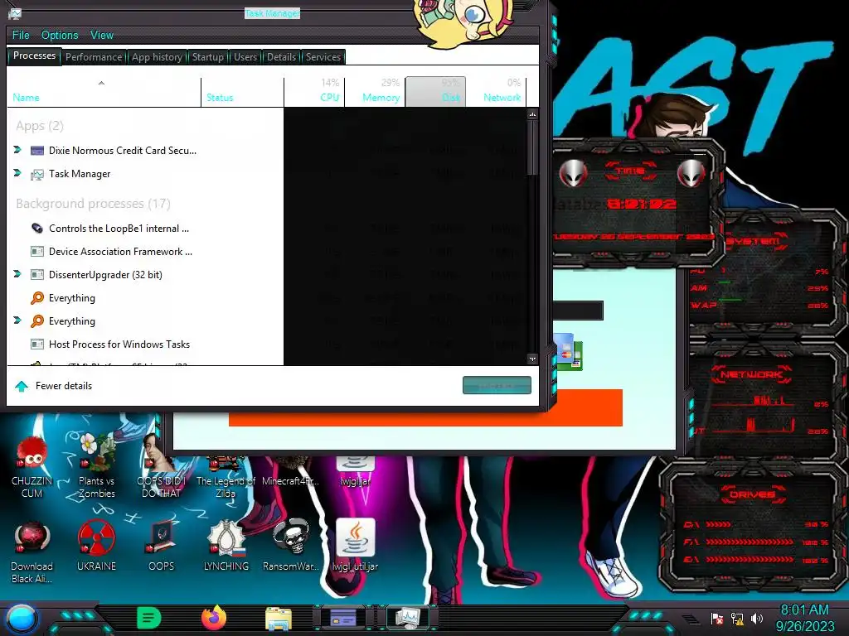Click the process list scroll down arrow
The height and width of the screenshot is (636, 849).
click(x=532, y=359)
